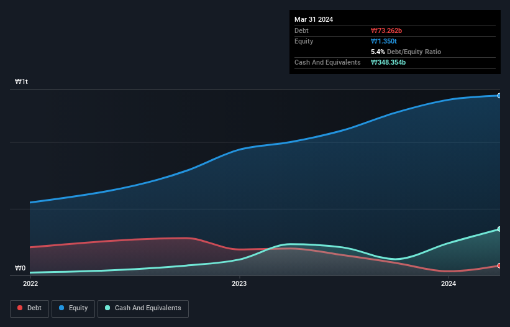Toggle the Cash And Equivalents legend button
The width and height of the screenshot is (510, 327).
pyautogui.click(x=143, y=308)
